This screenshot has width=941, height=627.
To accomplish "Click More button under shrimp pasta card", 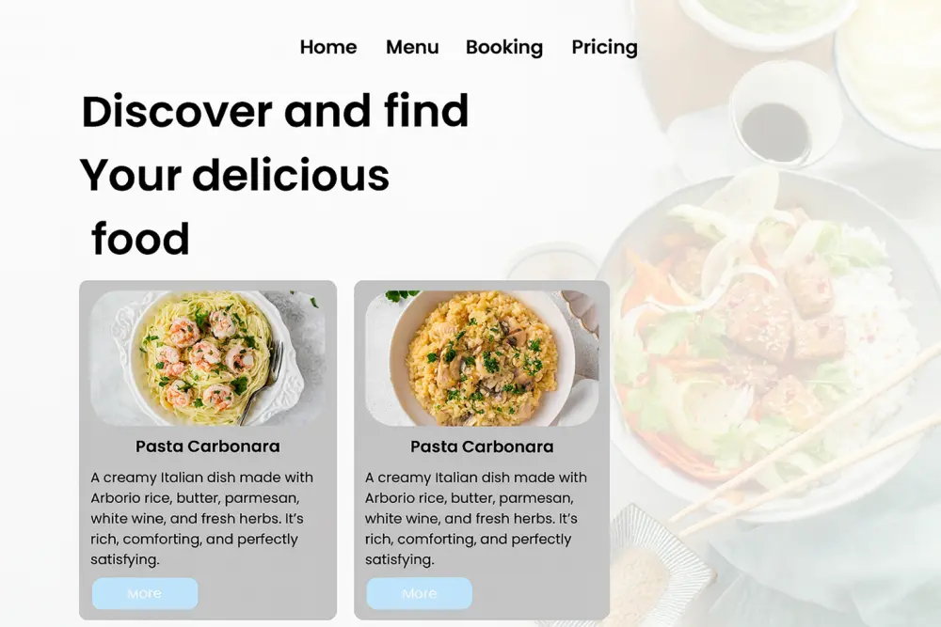I will tap(145, 593).
